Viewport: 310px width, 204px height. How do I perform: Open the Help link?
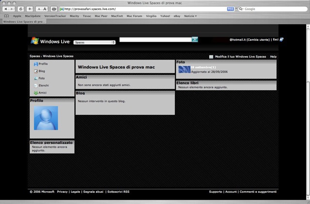[x=273, y=57]
